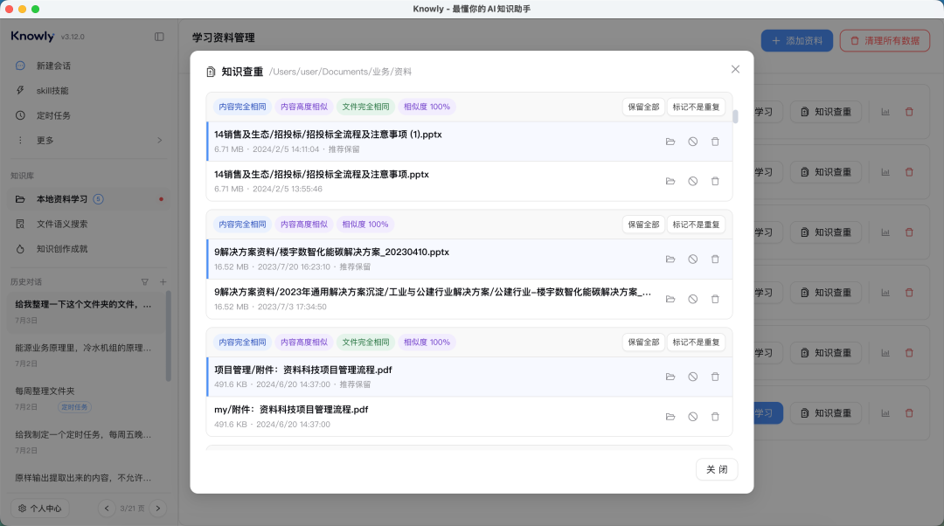Click 保留全部 for the 项目管理流程 group
This screenshot has height=526, width=944.
(643, 342)
